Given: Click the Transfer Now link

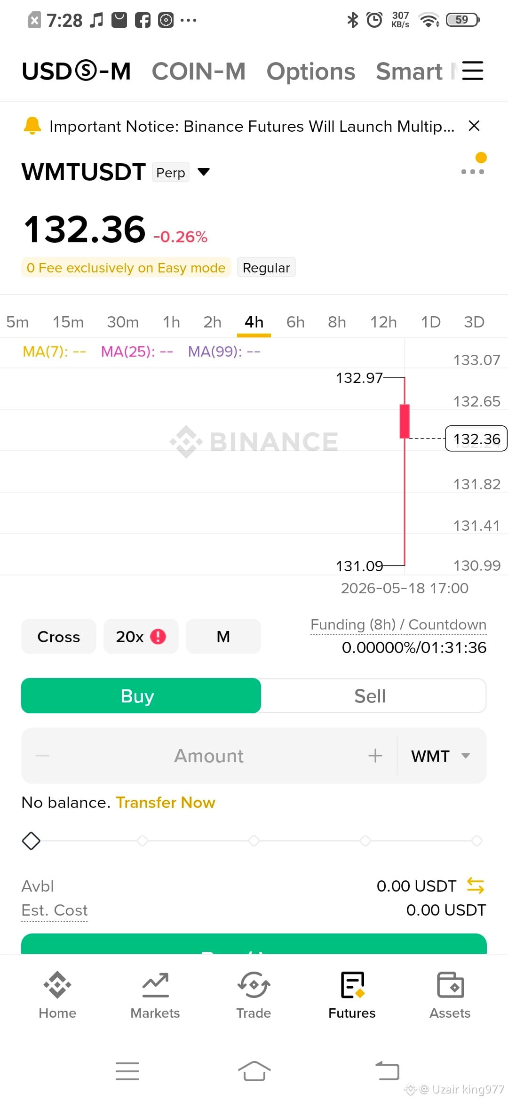Looking at the screenshot, I should (x=166, y=802).
